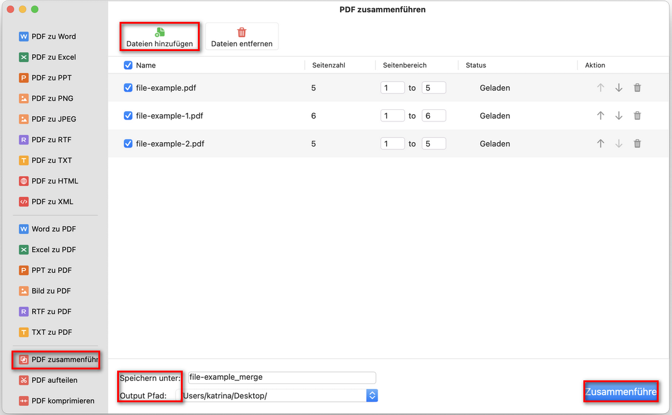This screenshot has height=415, width=672.
Task: Edit the Speichern unter filename field
Action: coord(281,377)
